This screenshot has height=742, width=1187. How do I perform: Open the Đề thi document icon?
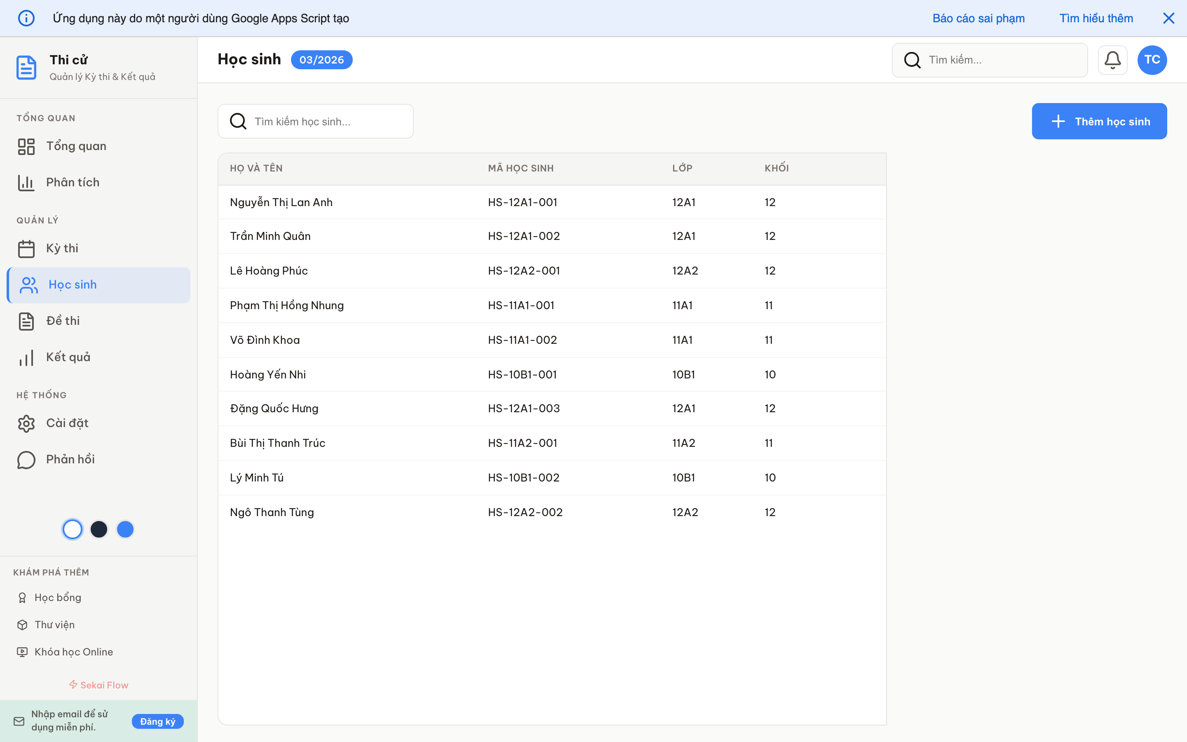[26, 321]
